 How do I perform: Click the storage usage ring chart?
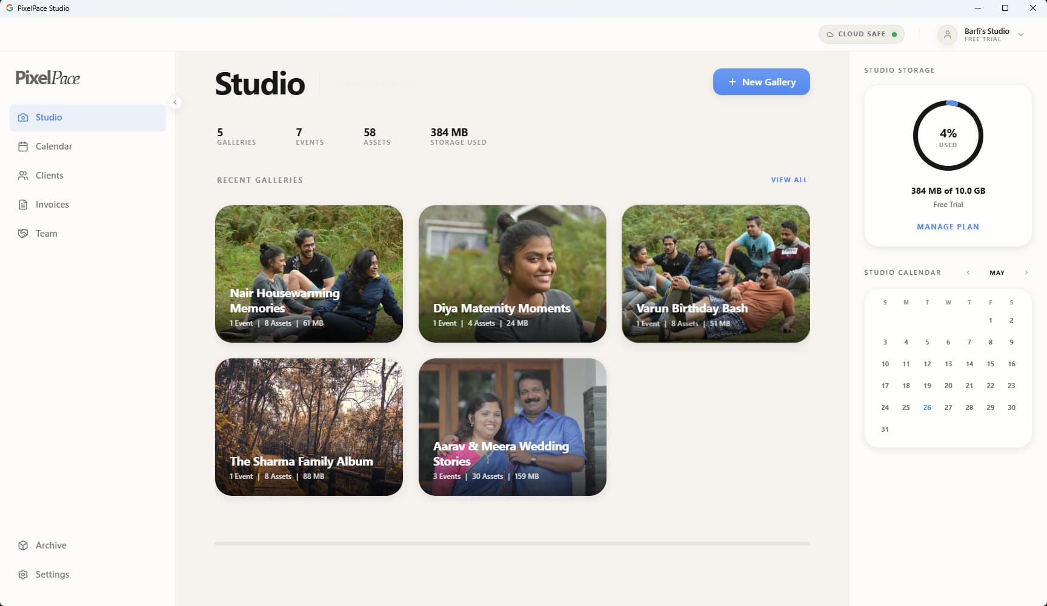click(x=948, y=136)
